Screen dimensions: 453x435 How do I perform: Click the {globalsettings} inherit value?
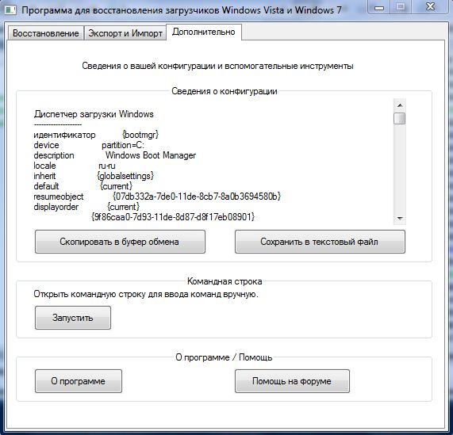125,176
